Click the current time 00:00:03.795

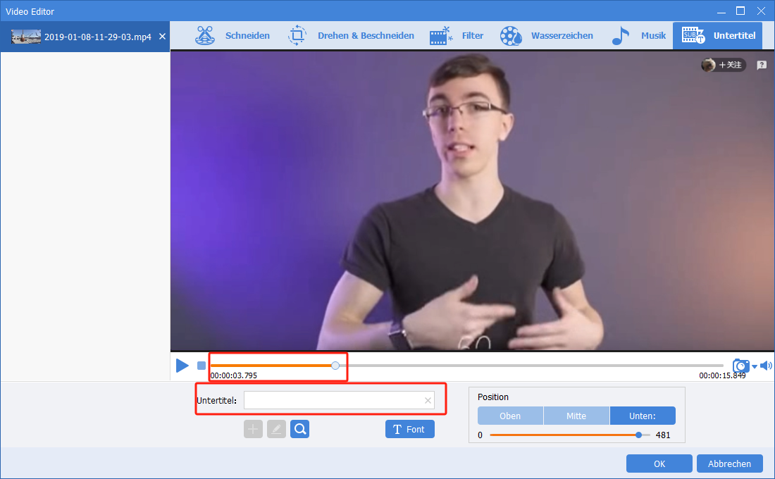[x=234, y=375]
